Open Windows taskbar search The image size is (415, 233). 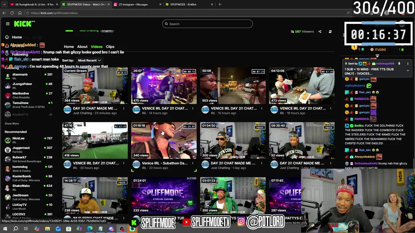pos(16,229)
